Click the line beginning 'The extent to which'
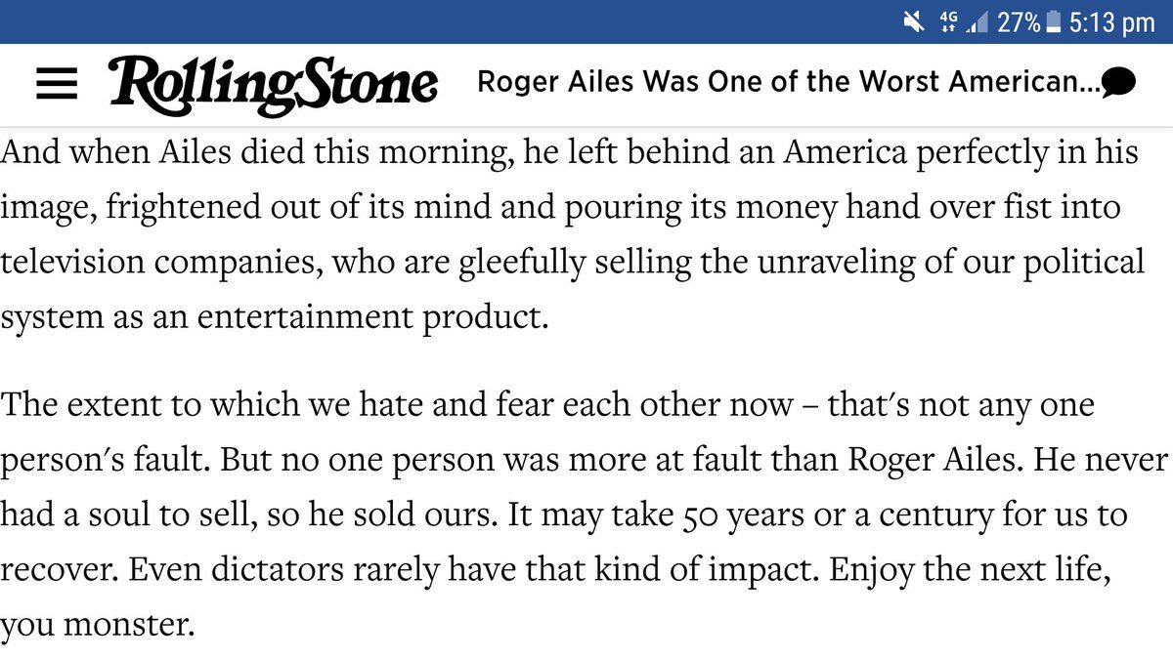The width and height of the screenshot is (1173, 659). click(547, 403)
